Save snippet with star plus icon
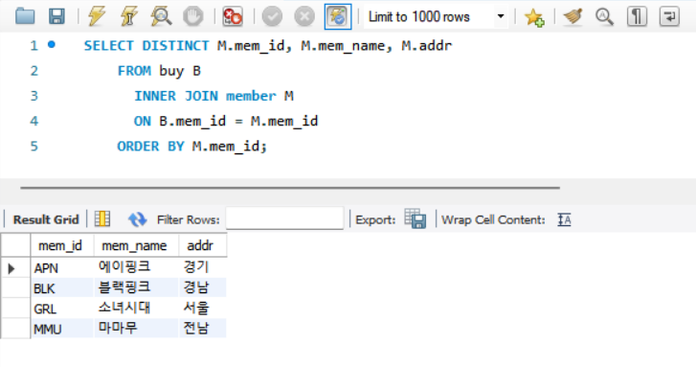Screen dimensions: 696x367 pos(534,17)
